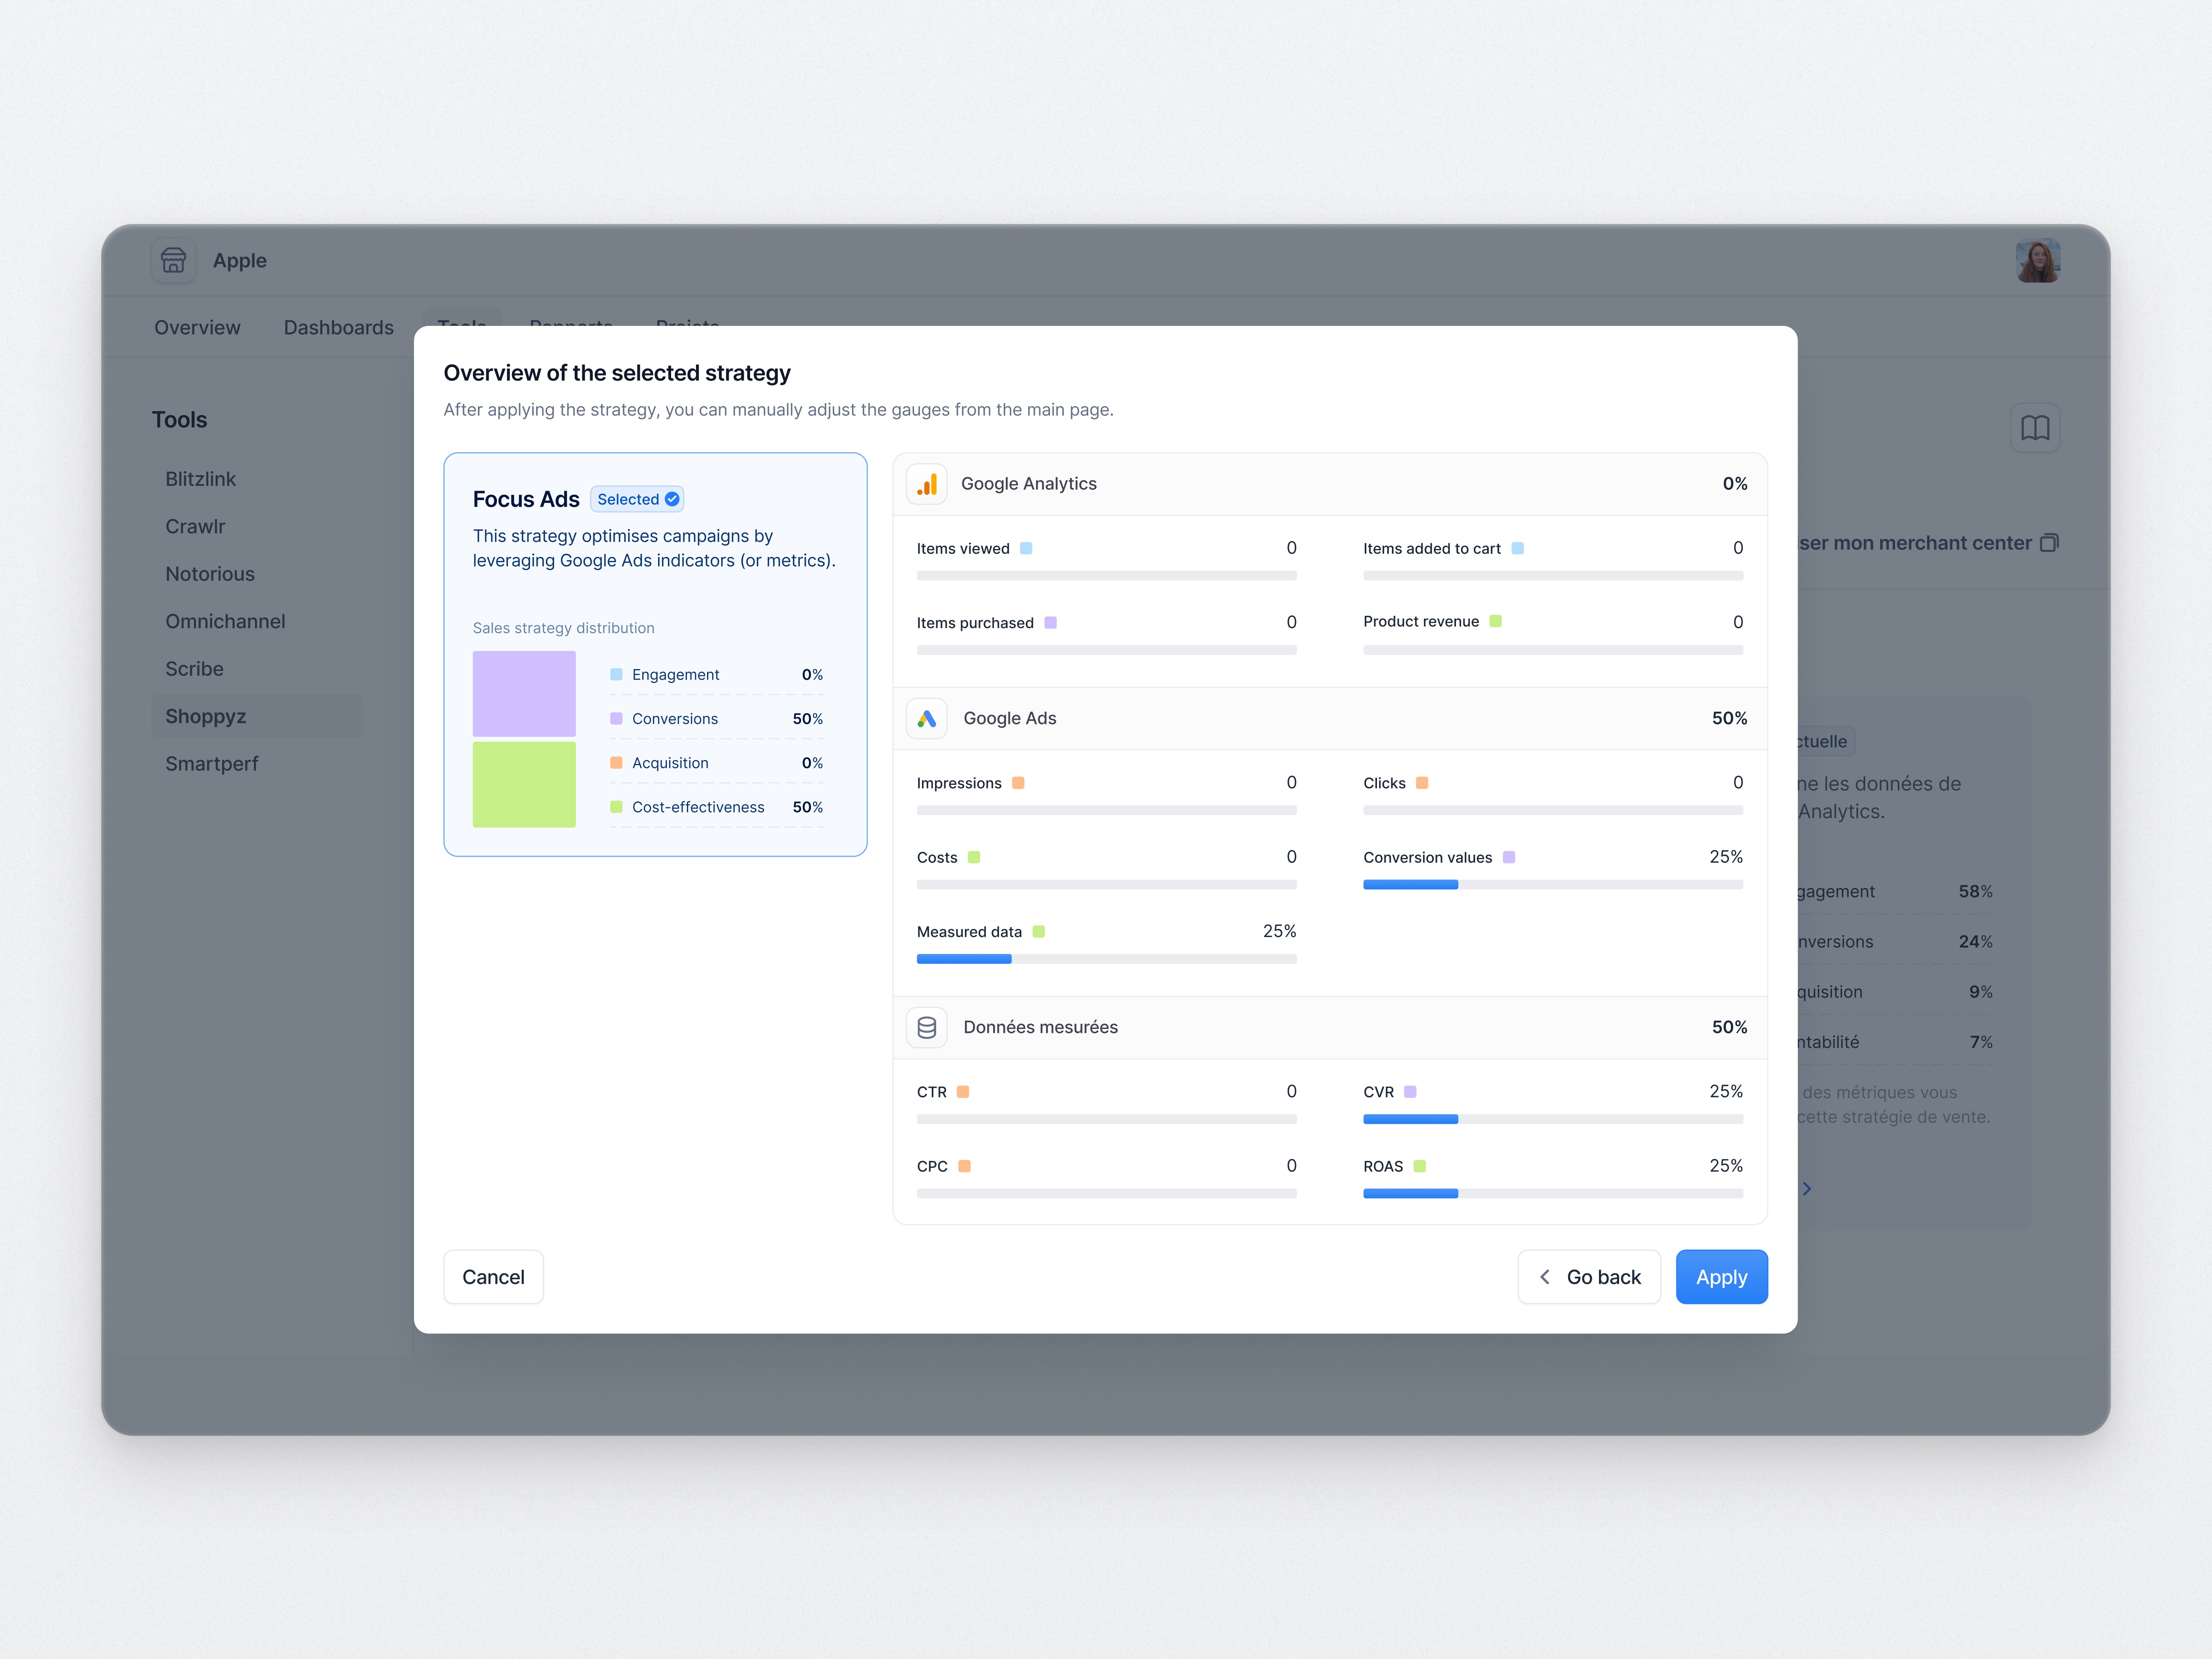Click the Conversion values progress bar
This screenshot has height=1659, width=2212.
pyautogui.click(x=1553, y=885)
